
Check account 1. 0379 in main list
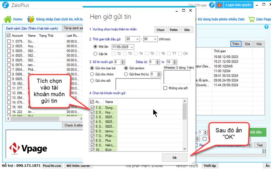pyautogui.click(x=9, y=41)
